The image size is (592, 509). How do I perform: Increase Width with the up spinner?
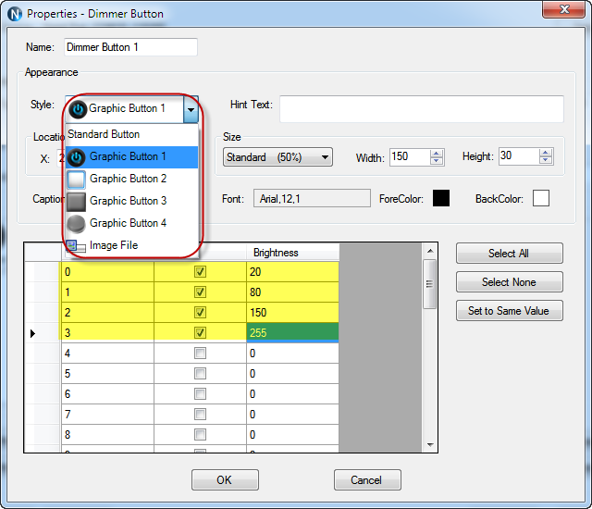[437, 153]
